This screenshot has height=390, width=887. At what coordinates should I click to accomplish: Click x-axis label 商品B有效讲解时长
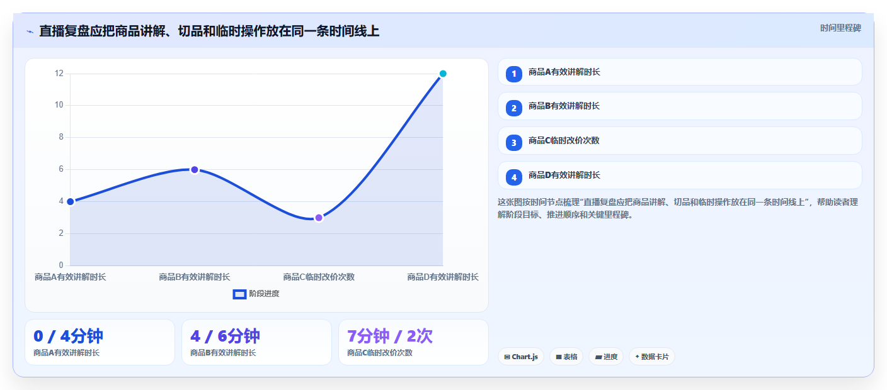195,277
